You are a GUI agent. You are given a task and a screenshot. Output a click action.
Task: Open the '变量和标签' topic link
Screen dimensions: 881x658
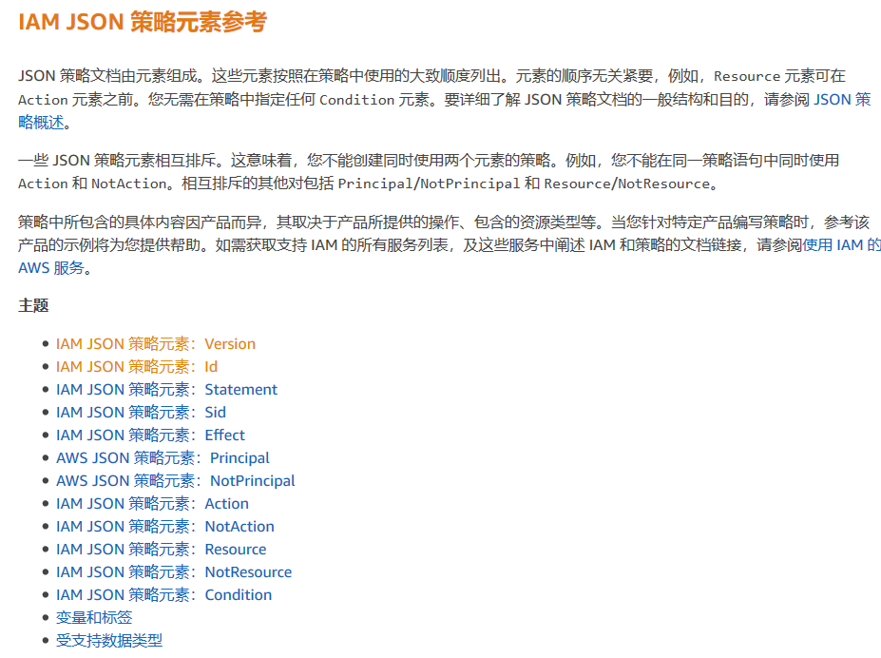pos(94,617)
